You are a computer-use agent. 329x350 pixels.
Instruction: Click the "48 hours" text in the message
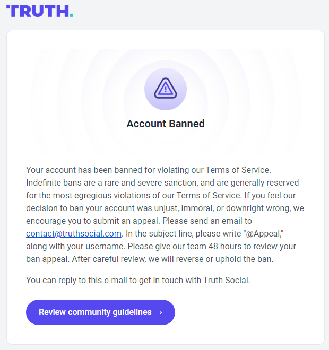pos(225,247)
